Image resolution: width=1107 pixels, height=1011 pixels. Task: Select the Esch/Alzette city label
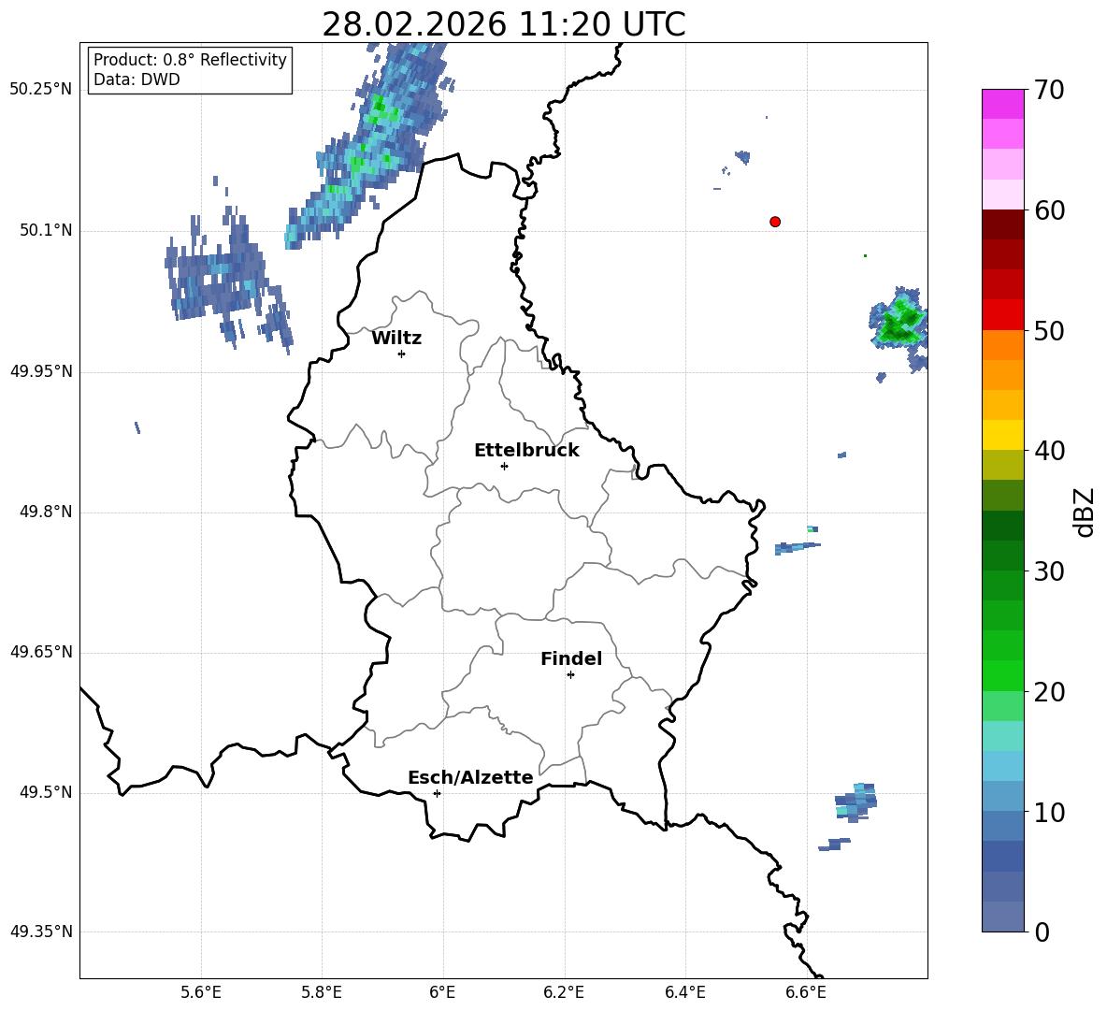[470, 777]
